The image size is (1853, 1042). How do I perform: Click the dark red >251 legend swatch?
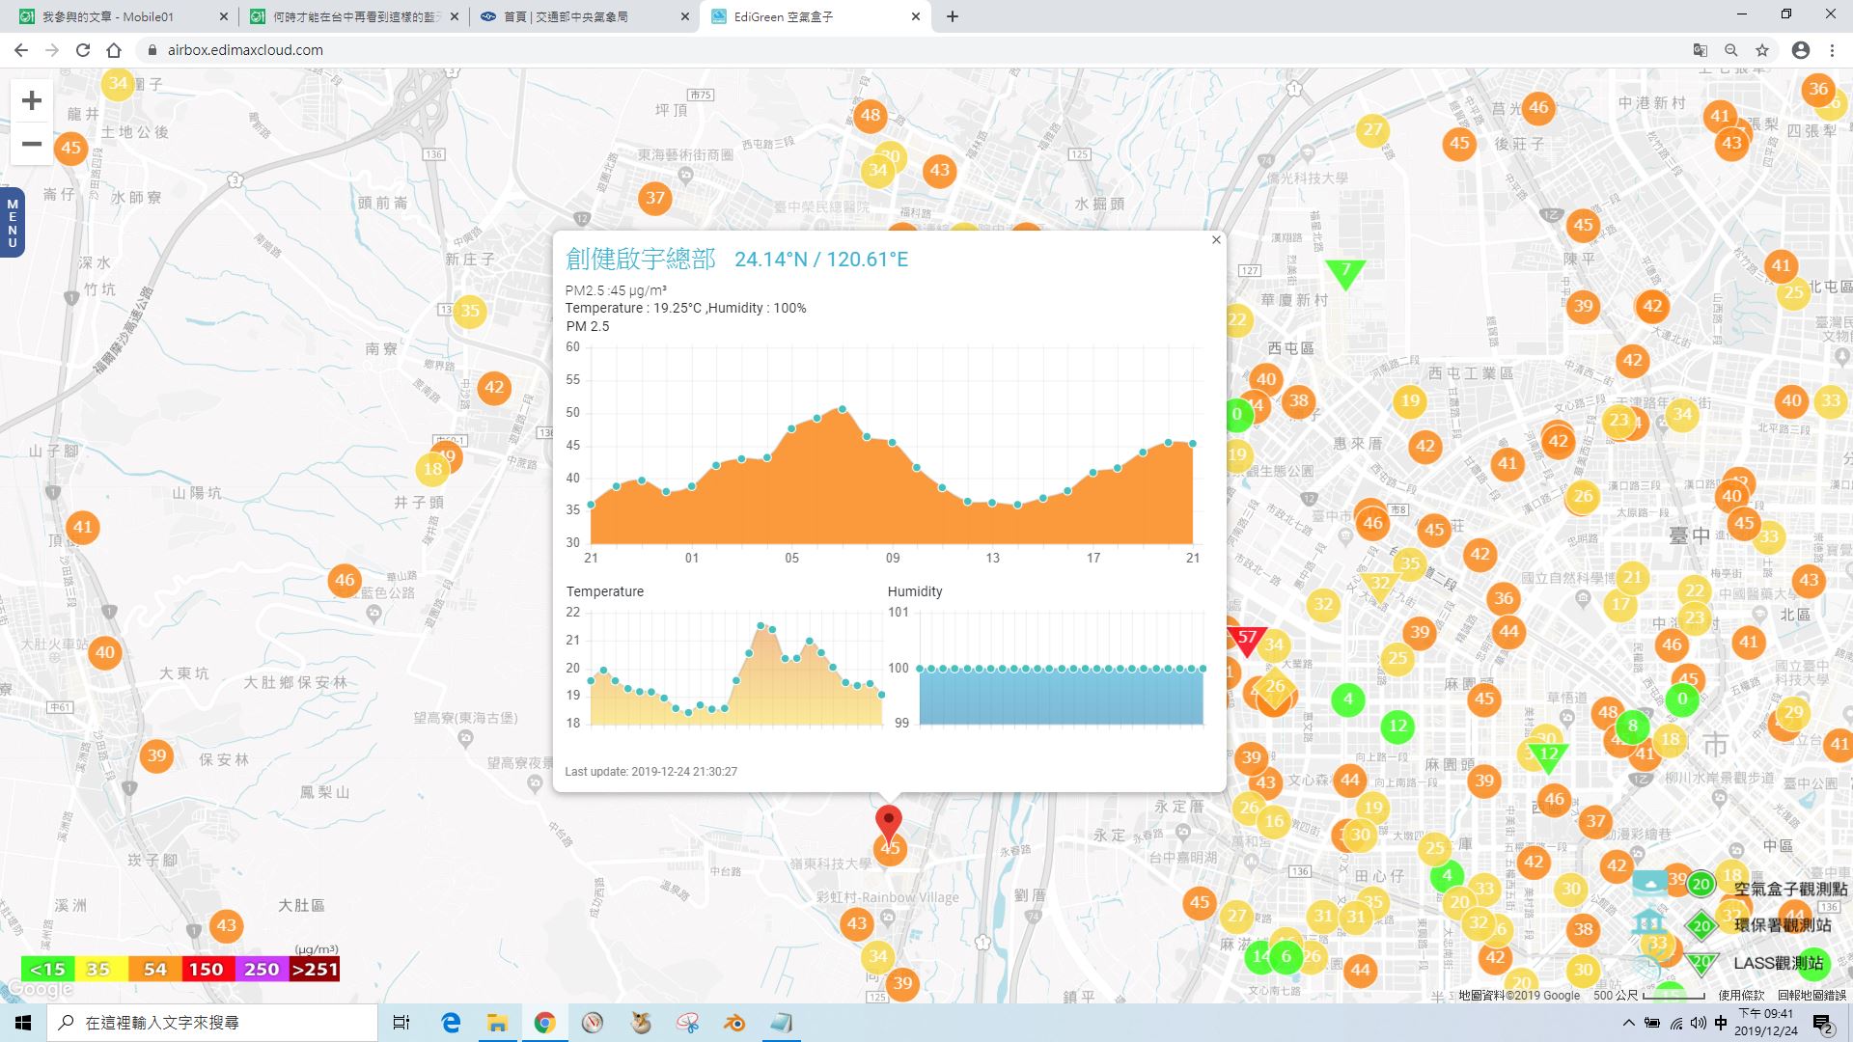click(x=315, y=969)
